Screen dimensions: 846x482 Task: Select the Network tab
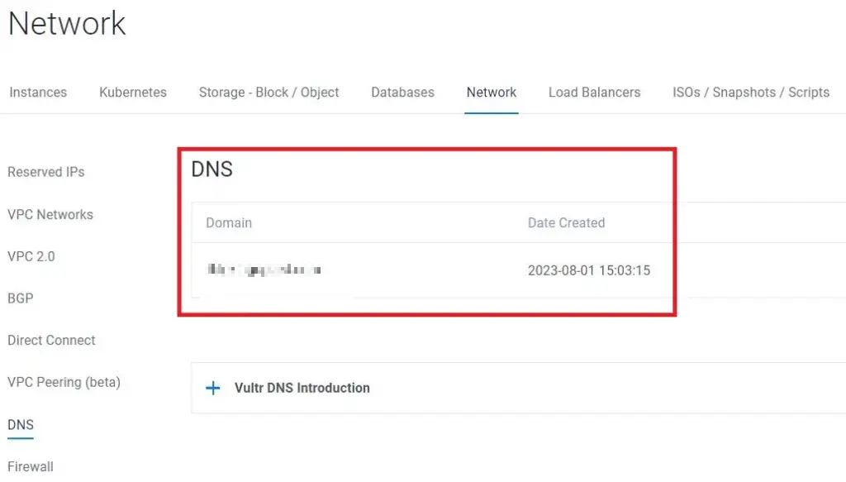(492, 93)
